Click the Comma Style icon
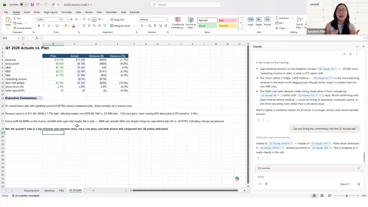The width and height of the screenshot is (368, 207). [x=155, y=26]
